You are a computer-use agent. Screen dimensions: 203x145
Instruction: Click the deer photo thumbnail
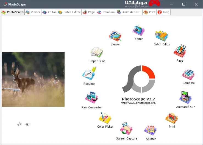pos(33,79)
